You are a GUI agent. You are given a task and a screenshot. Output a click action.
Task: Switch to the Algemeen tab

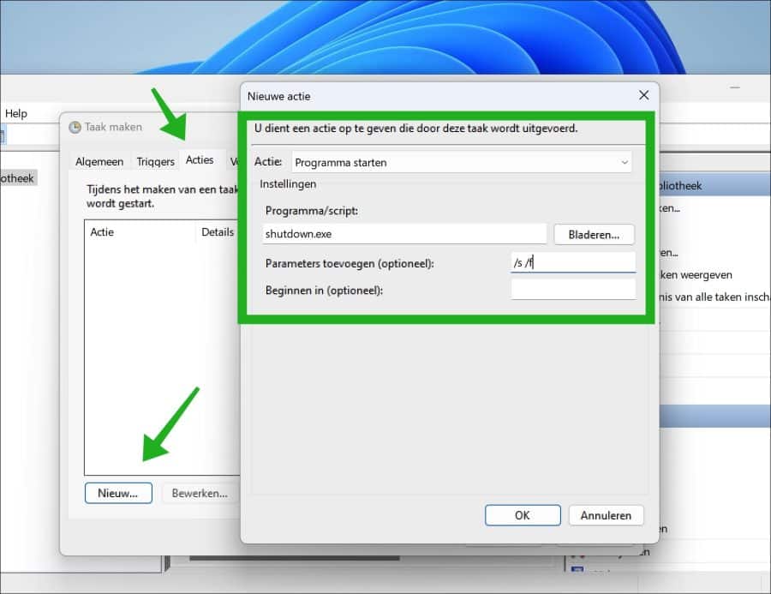tap(99, 161)
